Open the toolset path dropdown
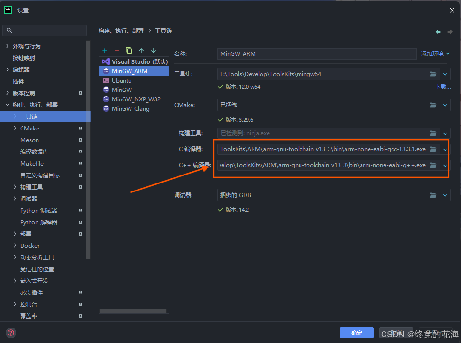This screenshot has width=461, height=343. tap(445, 74)
